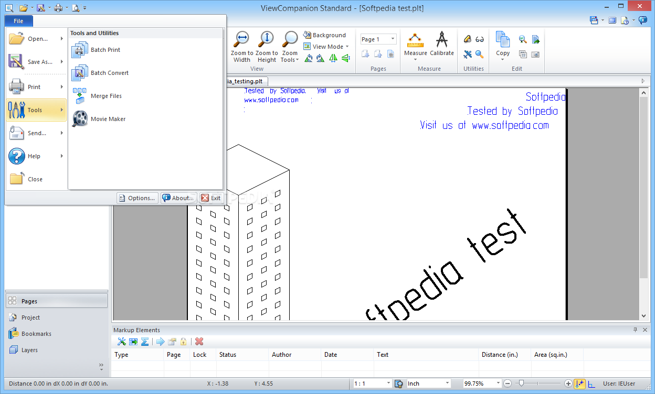
Task: Click the export document icon in Edit group
Action: (x=535, y=39)
